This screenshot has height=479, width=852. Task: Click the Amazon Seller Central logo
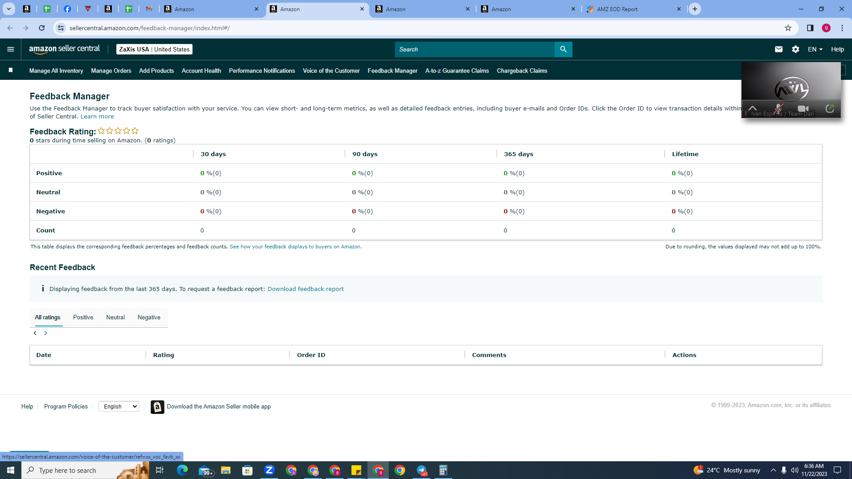pos(64,49)
